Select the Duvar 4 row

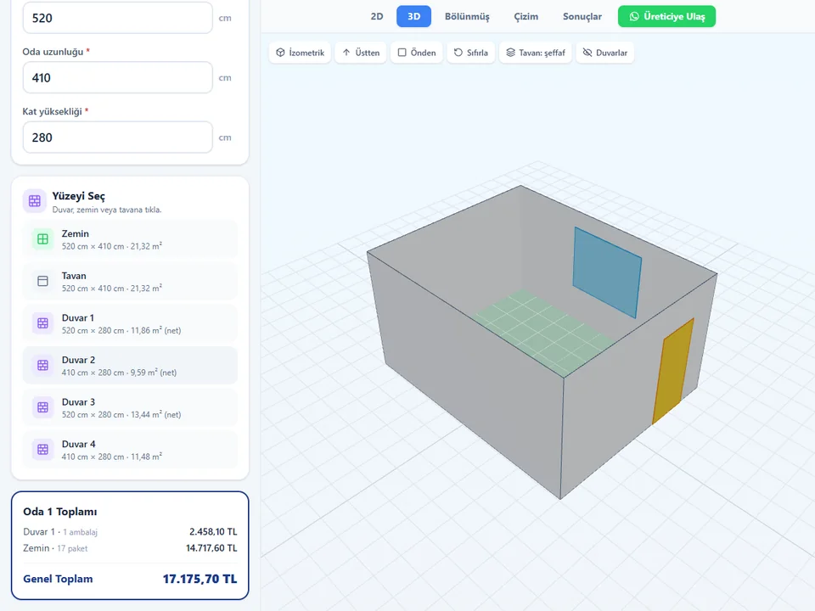(130, 450)
